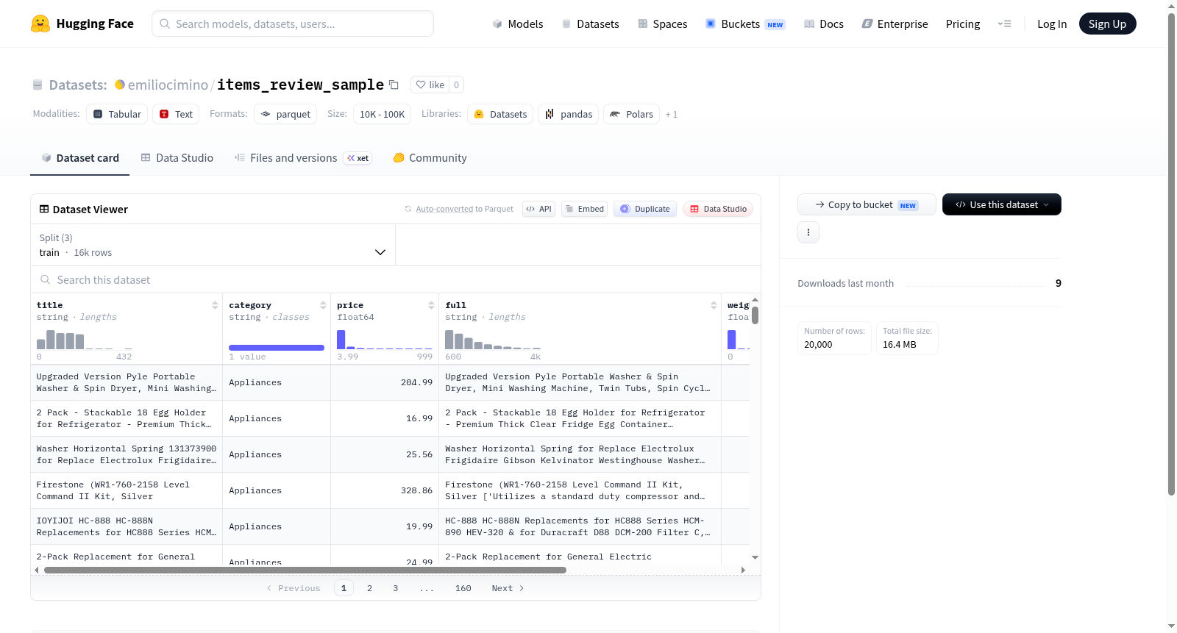The image size is (1177, 633).
Task: Open Data Studio from the viewer header
Action: (718, 209)
